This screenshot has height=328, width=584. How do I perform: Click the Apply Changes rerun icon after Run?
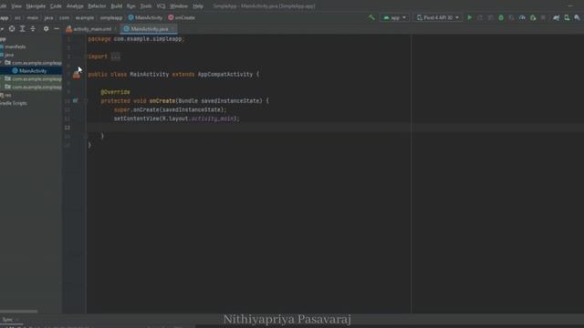point(480,17)
